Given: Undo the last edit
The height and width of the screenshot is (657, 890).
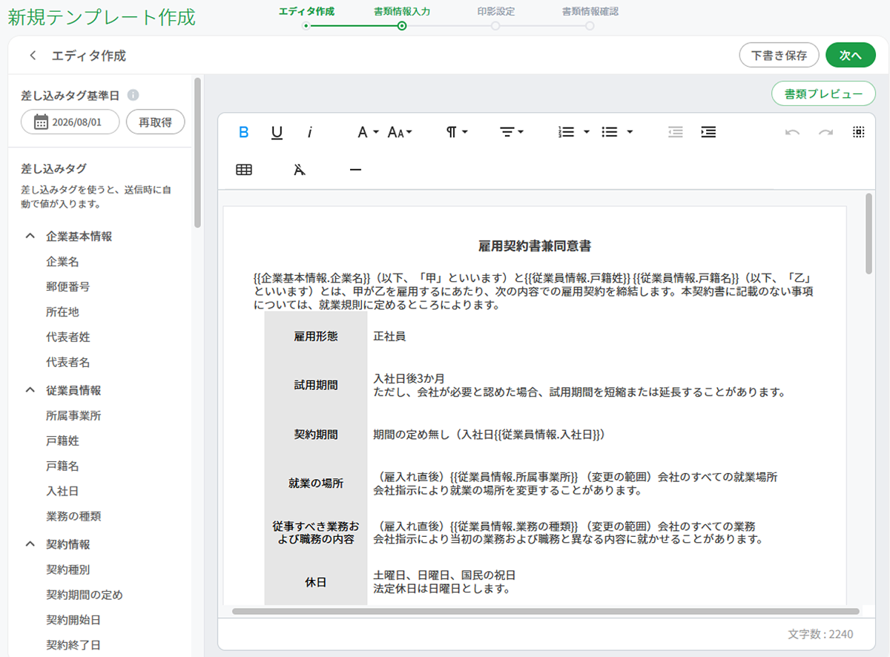Looking at the screenshot, I should click(792, 132).
